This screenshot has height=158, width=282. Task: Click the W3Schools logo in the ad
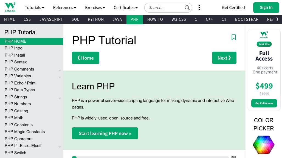tap(264, 35)
